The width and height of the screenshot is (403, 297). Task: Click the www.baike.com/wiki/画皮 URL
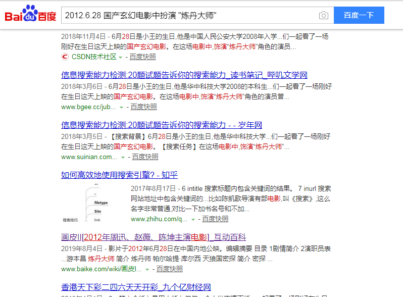[102, 269]
